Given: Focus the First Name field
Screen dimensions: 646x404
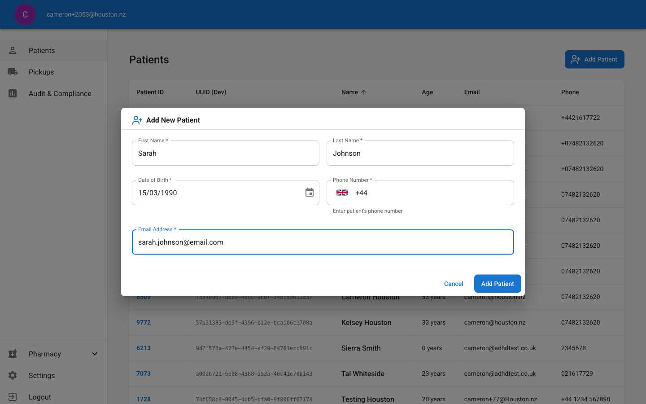Looking at the screenshot, I should coord(226,153).
